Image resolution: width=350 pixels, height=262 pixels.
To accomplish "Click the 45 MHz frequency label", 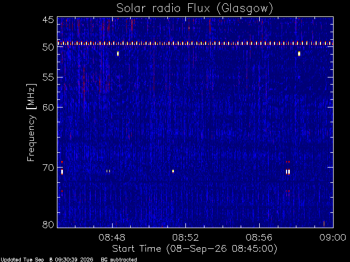I will (x=48, y=20).
